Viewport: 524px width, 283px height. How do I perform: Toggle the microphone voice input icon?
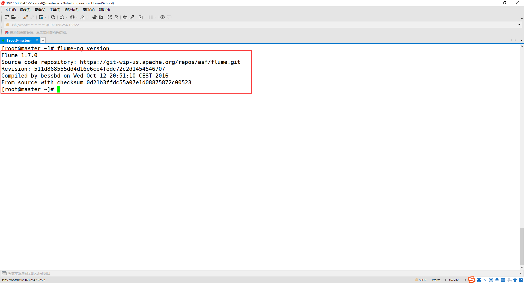497,280
